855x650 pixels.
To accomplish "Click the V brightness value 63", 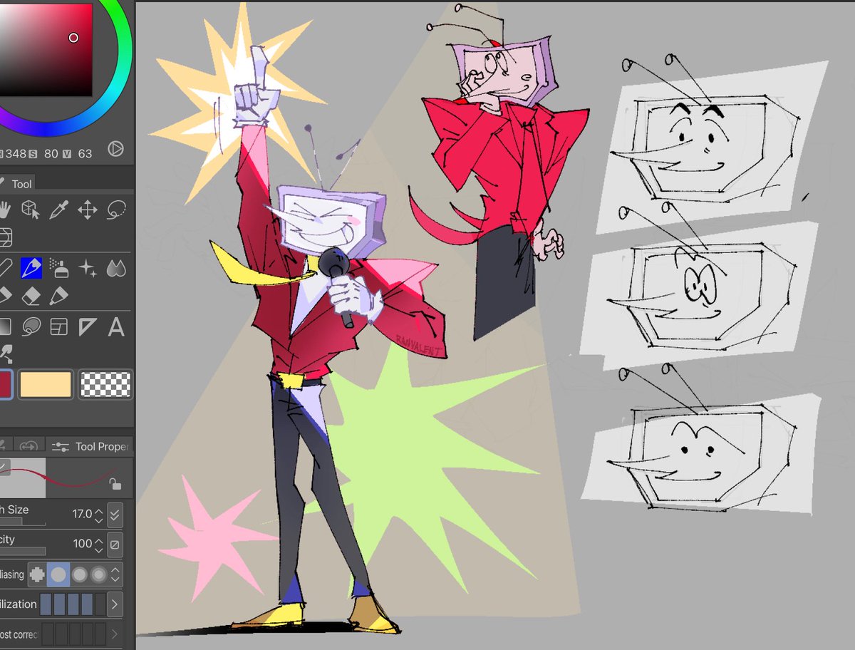I will click(85, 153).
